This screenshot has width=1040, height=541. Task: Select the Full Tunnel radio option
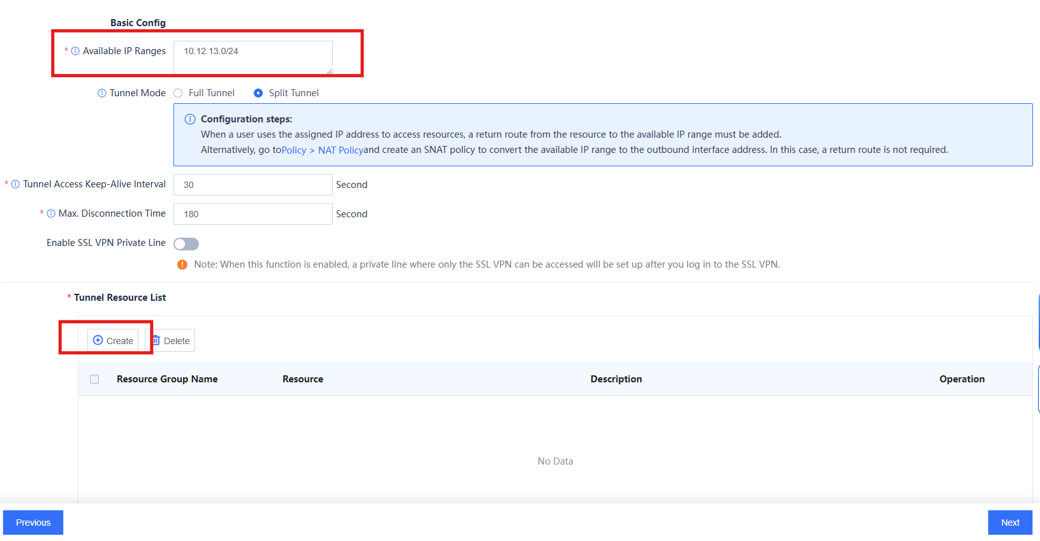point(178,93)
